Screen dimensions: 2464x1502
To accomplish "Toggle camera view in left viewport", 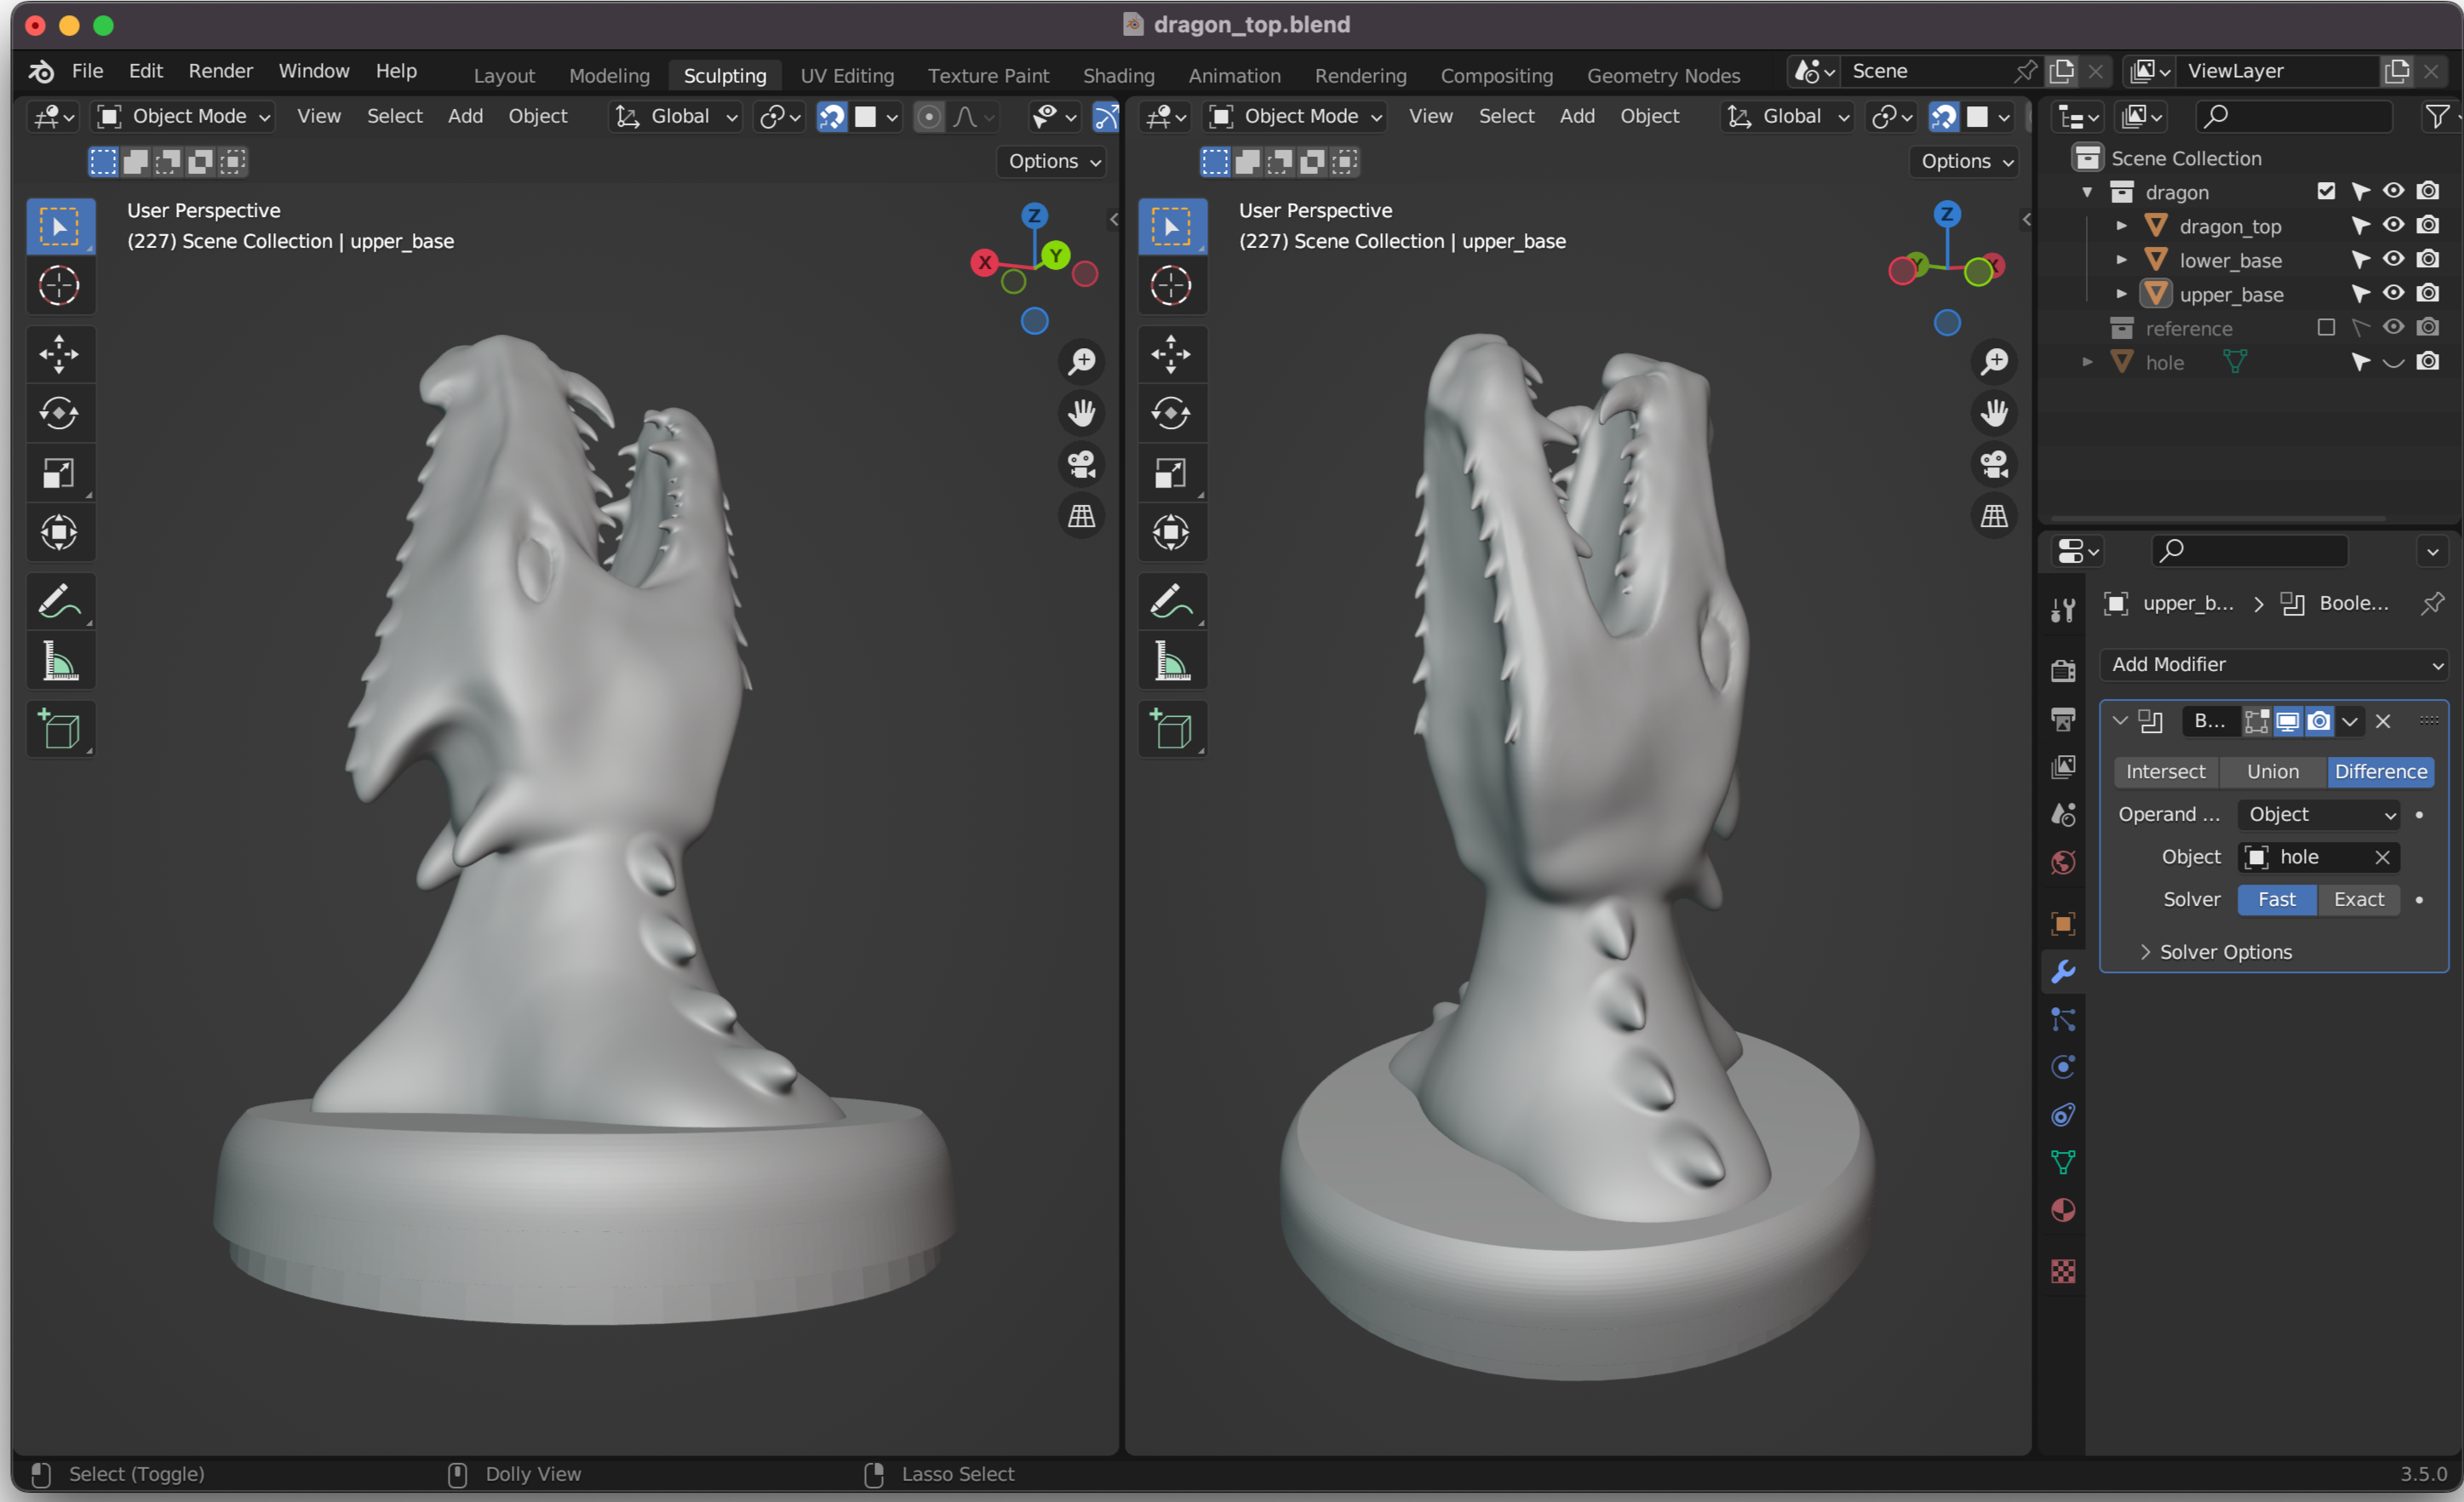I will [1082, 464].
